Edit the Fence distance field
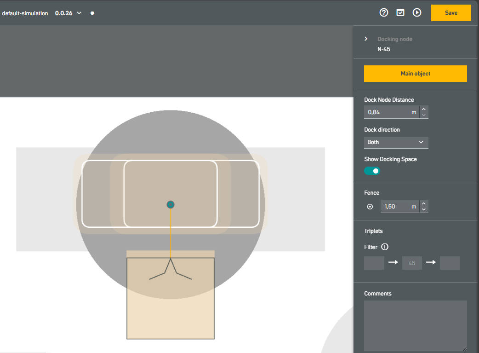 (x=400, y=207)
